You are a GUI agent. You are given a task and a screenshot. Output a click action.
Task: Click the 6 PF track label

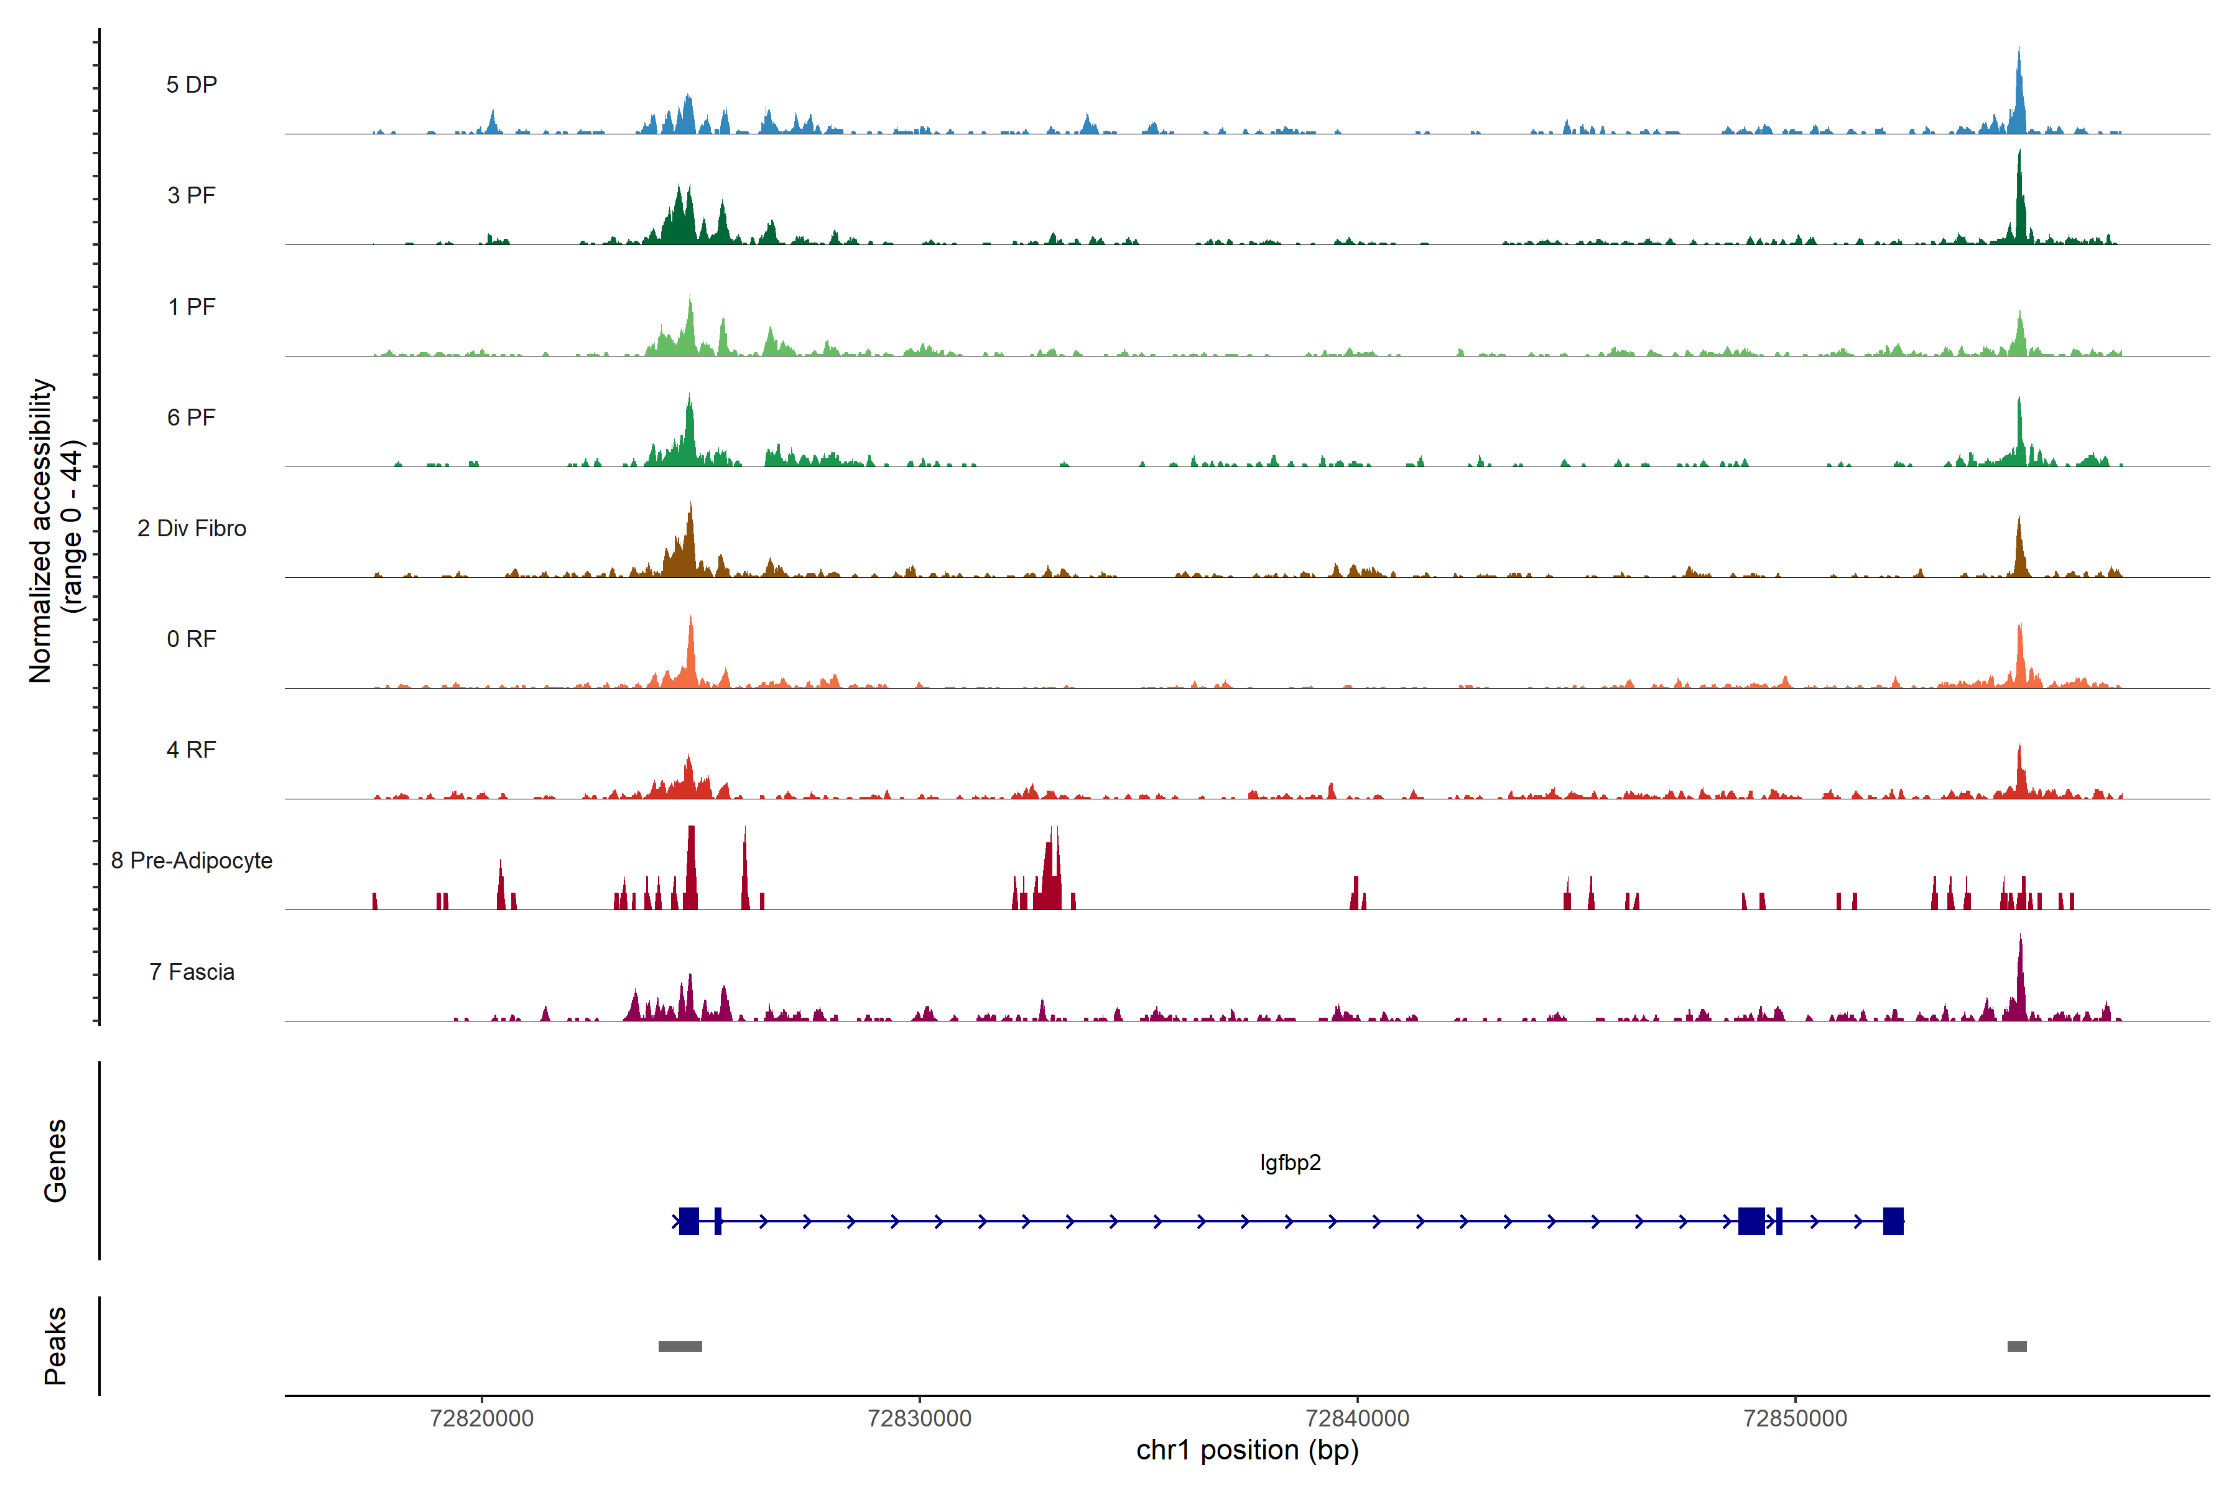192,417
